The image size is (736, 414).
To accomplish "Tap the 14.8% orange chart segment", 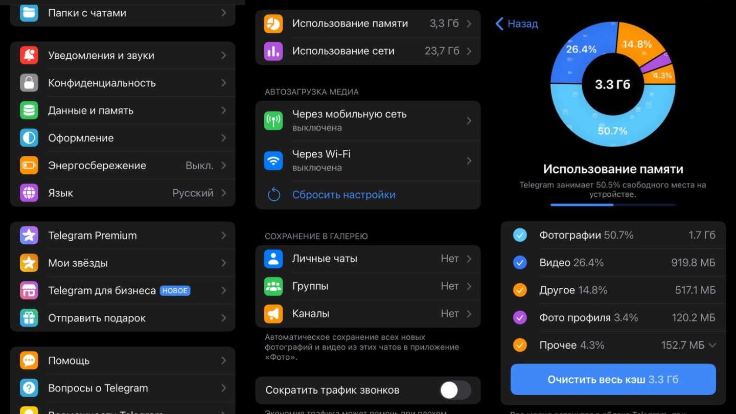I will tap(637, 44).
